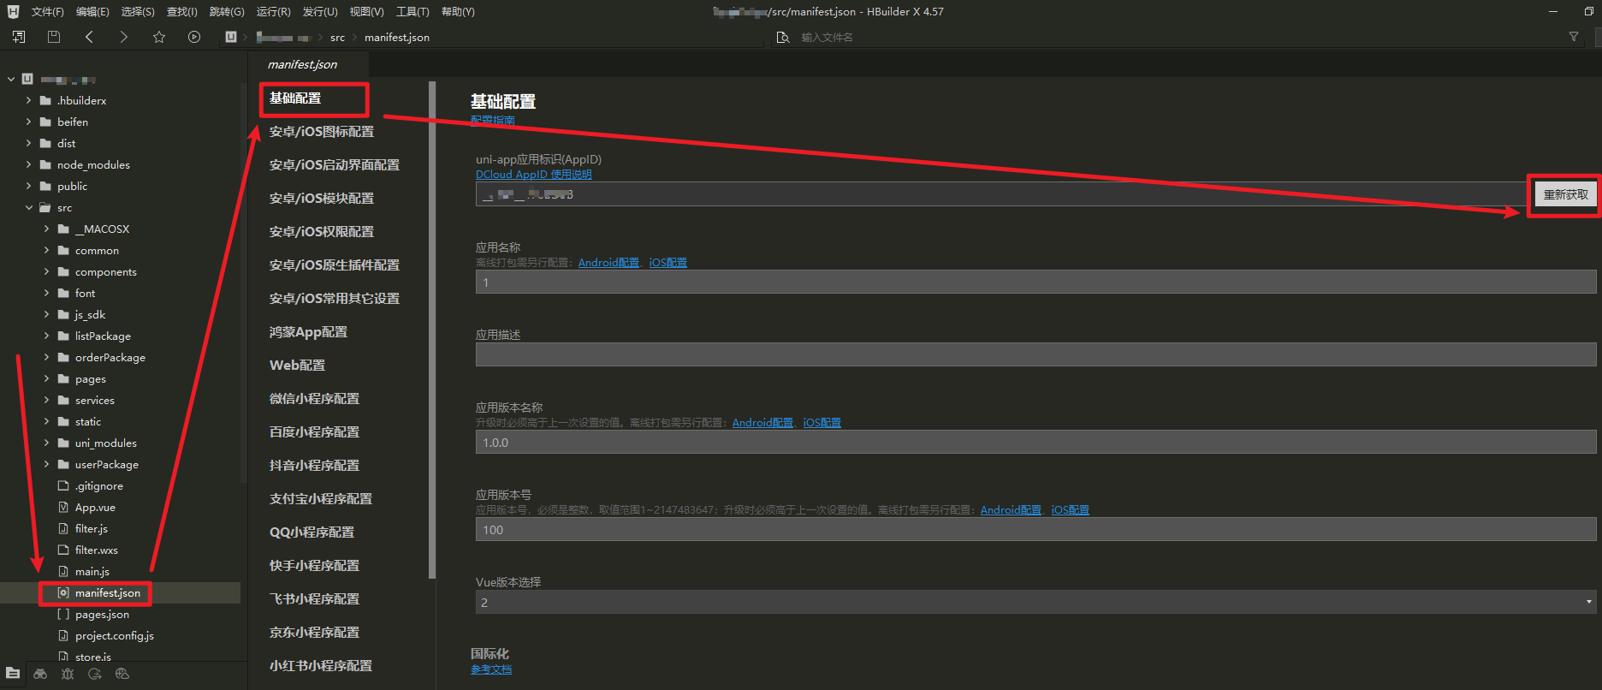
Task: Open iOS配置 link under 应用版本名称
Action: (x=822, y=422)
